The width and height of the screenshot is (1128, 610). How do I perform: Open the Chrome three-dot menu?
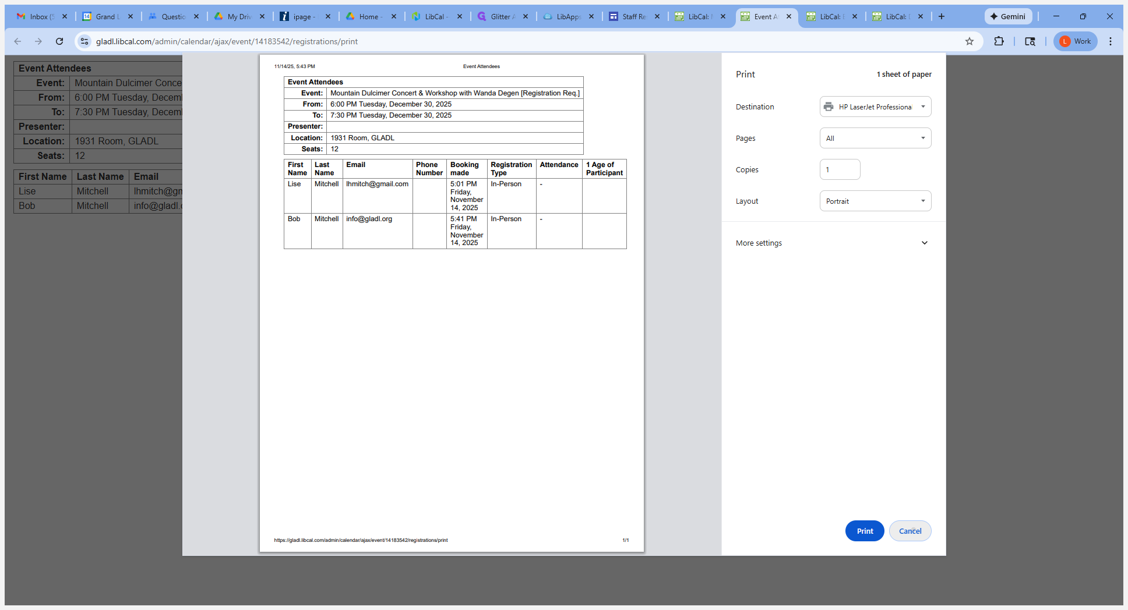[1111, 41]
